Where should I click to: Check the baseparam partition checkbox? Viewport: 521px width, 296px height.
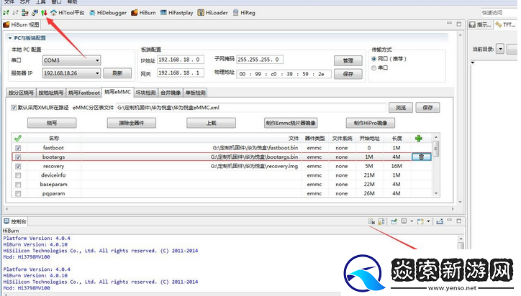tap(18, 185)
